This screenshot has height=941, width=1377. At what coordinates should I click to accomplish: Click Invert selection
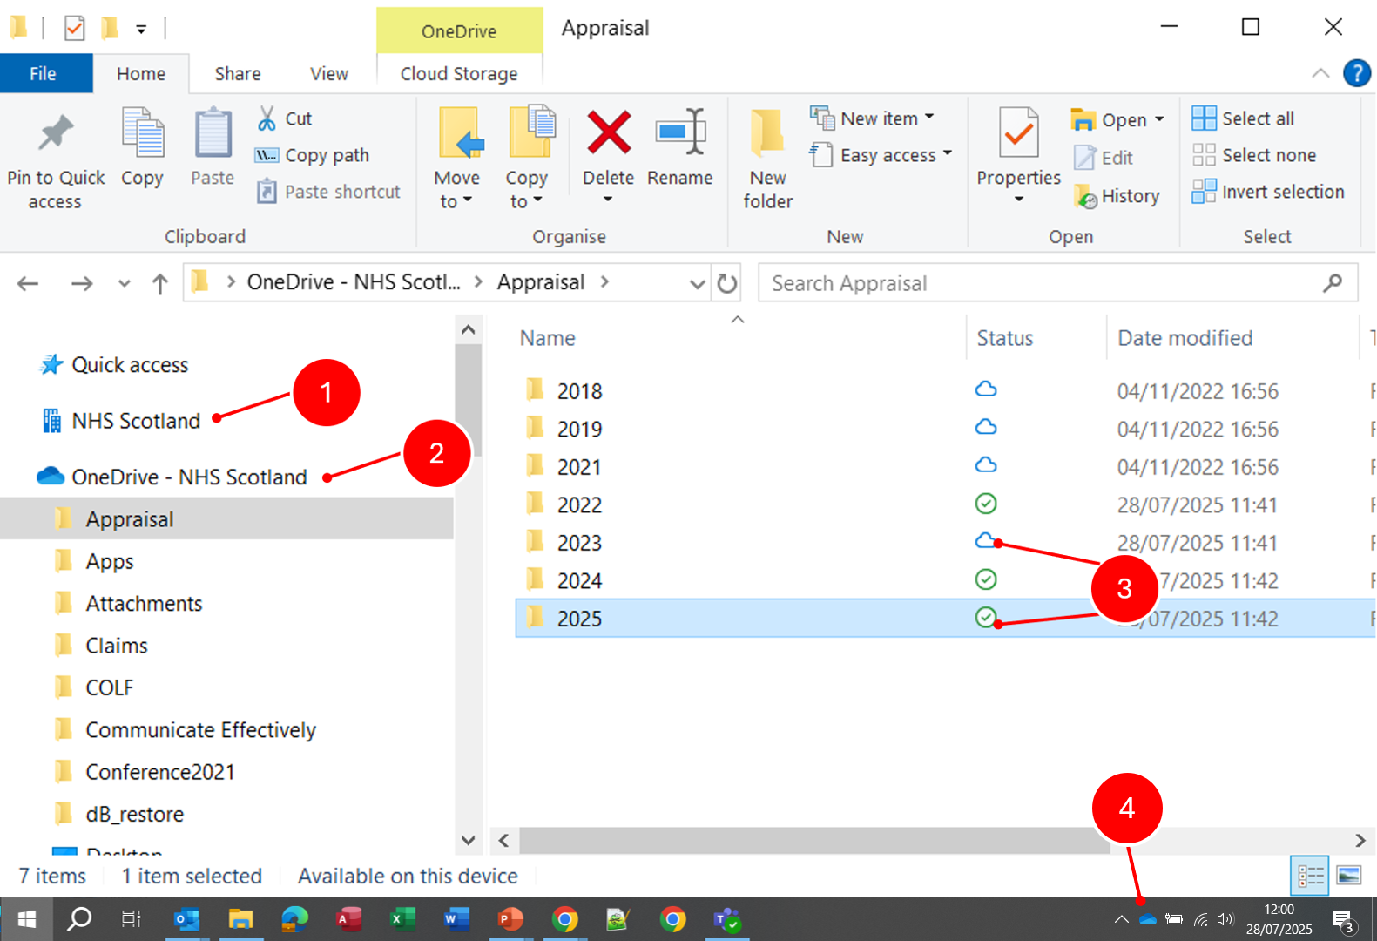coord(1268,192)
